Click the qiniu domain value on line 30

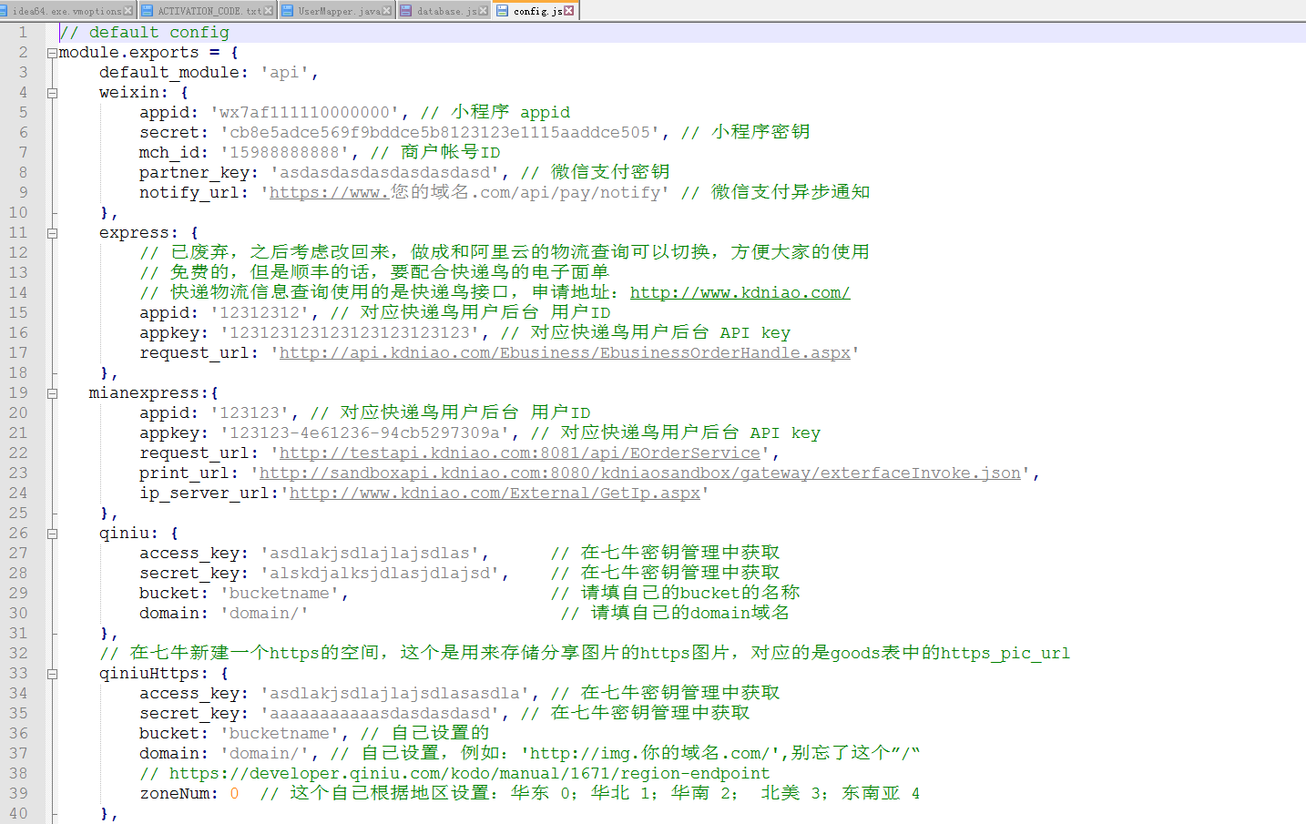(264, 613)
